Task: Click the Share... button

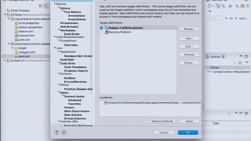Action: 189,63
